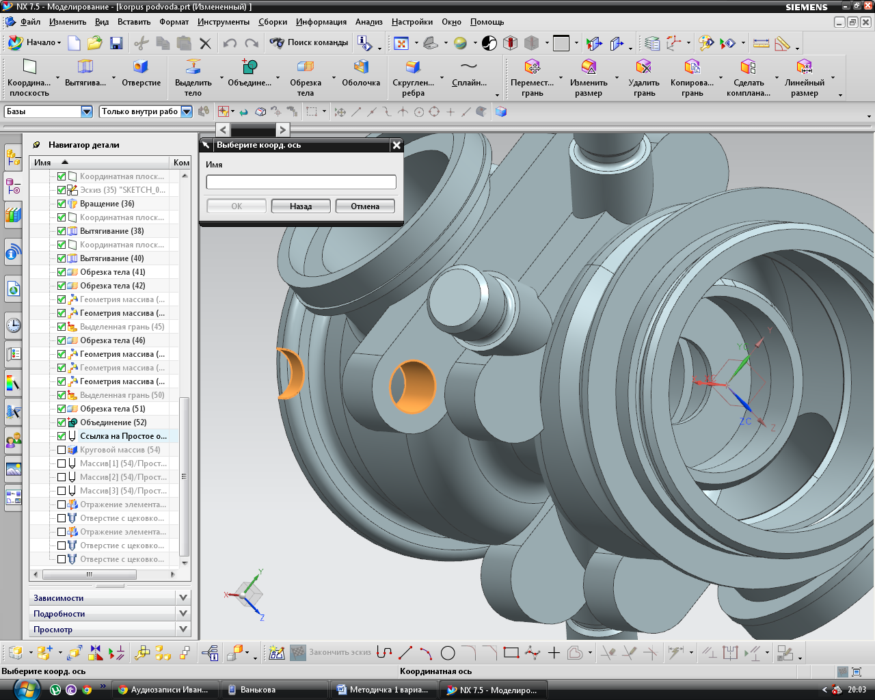Switch to Аудиозаписи Иван... taskbar window
The height and width of the screenshot is (700, 875).
[x=163, y=690]
